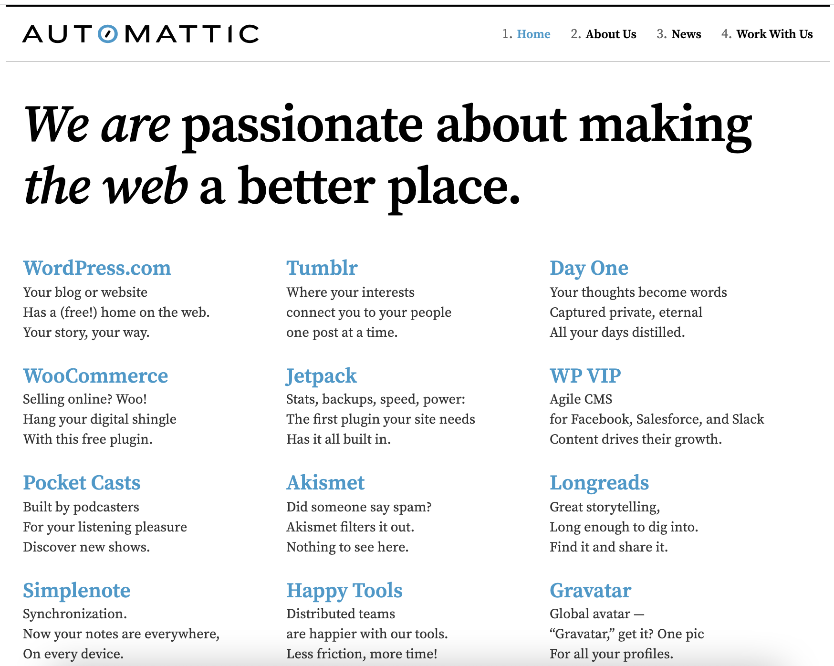Click the Pocket Casts link
Viewport: 834px width, 666px height.
pyautogui.click(x=82, y=483)
